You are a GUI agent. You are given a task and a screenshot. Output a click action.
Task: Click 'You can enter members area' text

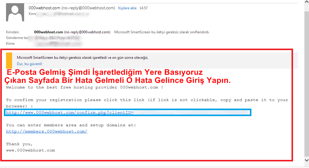click(x=71, y=125)
